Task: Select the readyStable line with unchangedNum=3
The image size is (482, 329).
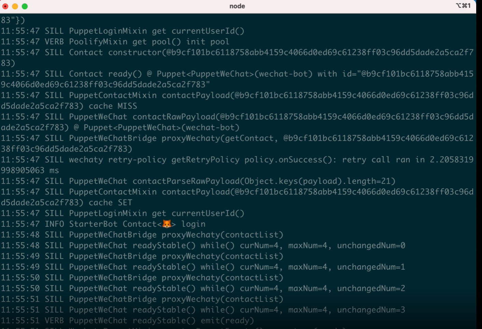Action: tap(203, 310)
